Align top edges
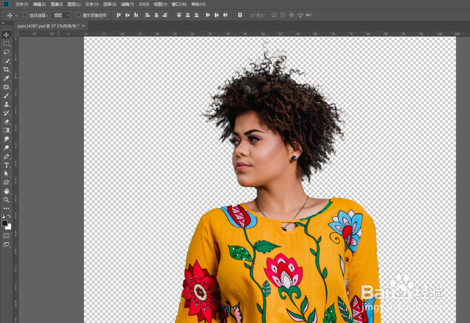470x323 pixels. tap(119, 15)
